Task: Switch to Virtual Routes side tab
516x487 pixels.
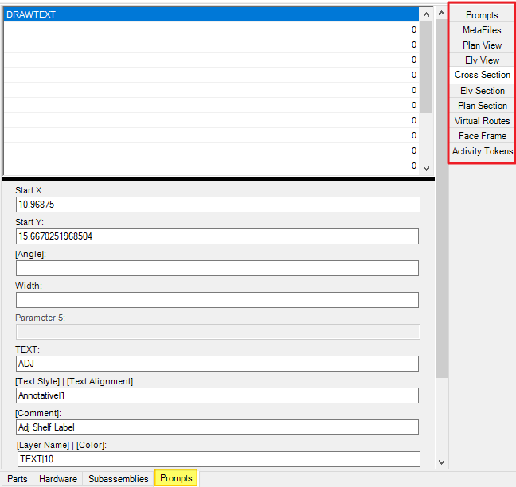Action: (x=482, y=121)
